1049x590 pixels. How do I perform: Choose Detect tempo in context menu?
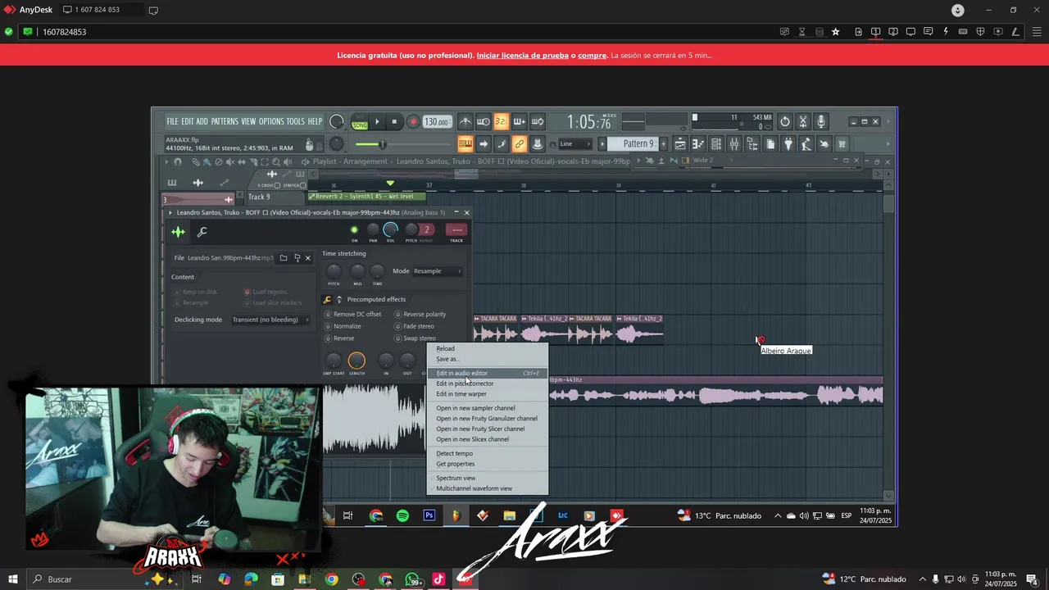(x=488, y=453)
